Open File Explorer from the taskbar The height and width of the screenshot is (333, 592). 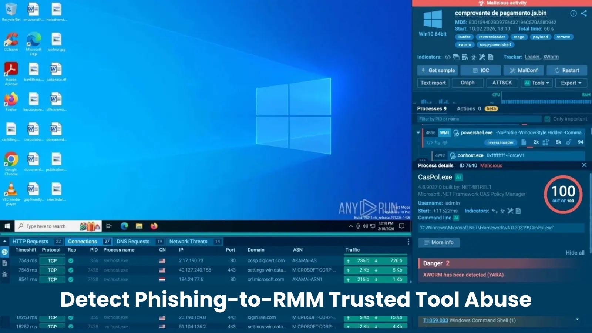139,226
